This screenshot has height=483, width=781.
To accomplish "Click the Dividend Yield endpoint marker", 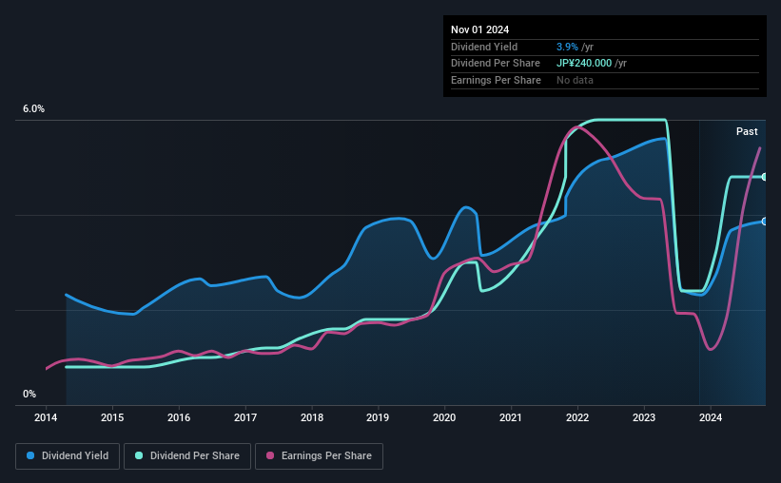I will point(764,222).
